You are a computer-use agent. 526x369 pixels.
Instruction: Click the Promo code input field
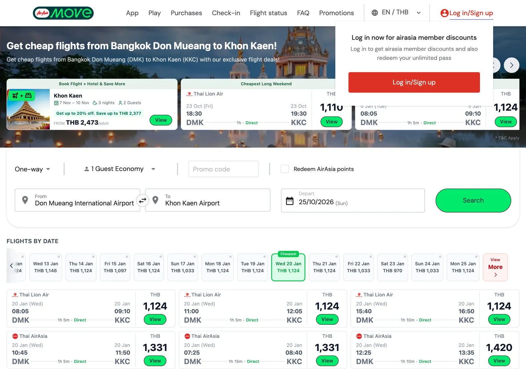224,169
